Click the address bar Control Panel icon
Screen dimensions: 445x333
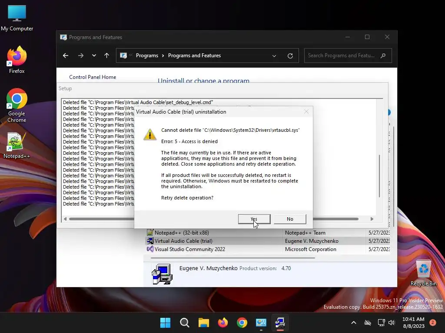[123, 55]
